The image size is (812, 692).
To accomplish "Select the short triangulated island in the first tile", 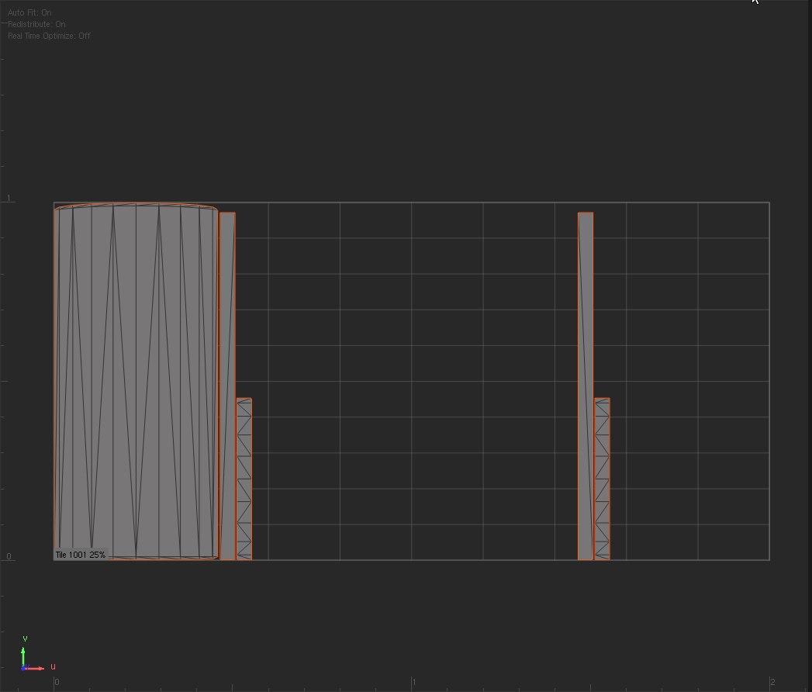I will click(x=244, y=479).
